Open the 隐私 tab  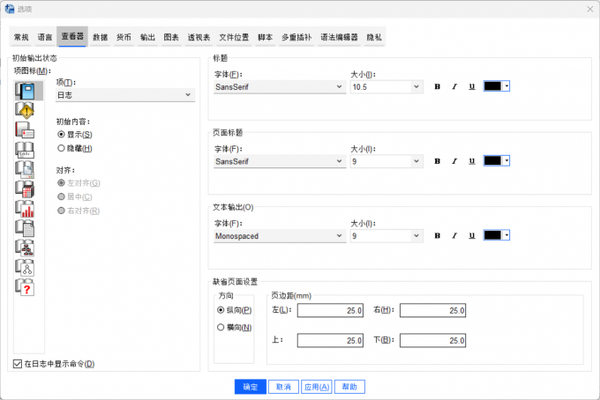click(x=374, y=37)
